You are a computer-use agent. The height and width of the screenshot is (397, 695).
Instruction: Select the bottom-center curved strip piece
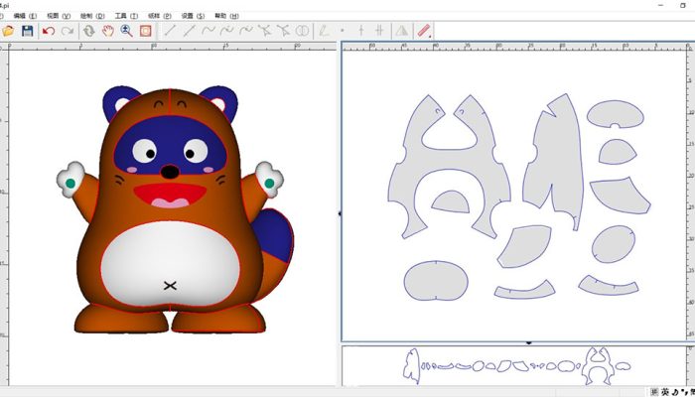tap(525, 290)
